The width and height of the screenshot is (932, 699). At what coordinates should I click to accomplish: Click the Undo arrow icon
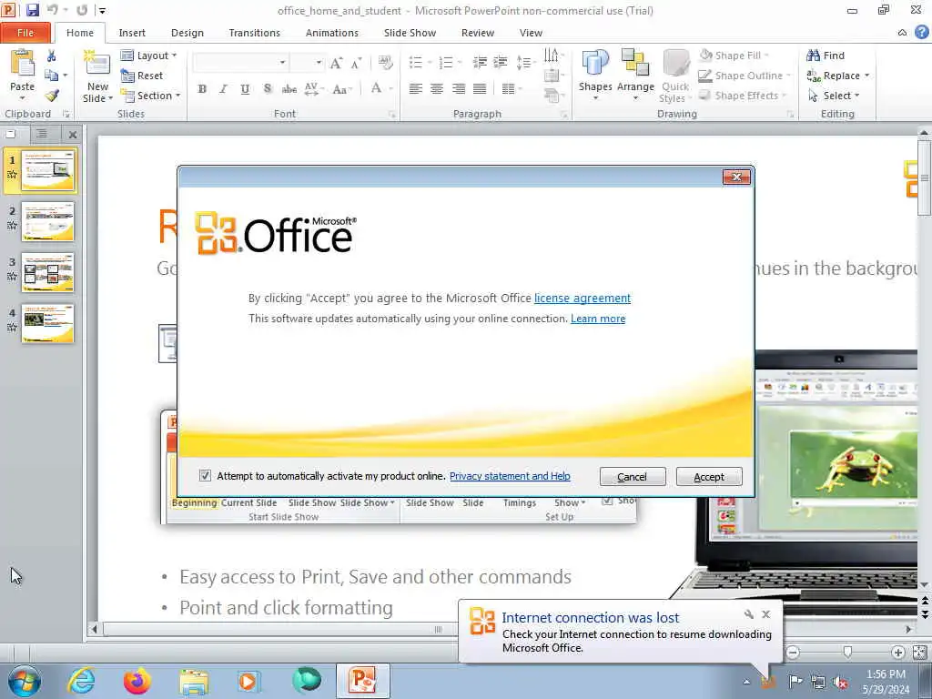(52, 10)
